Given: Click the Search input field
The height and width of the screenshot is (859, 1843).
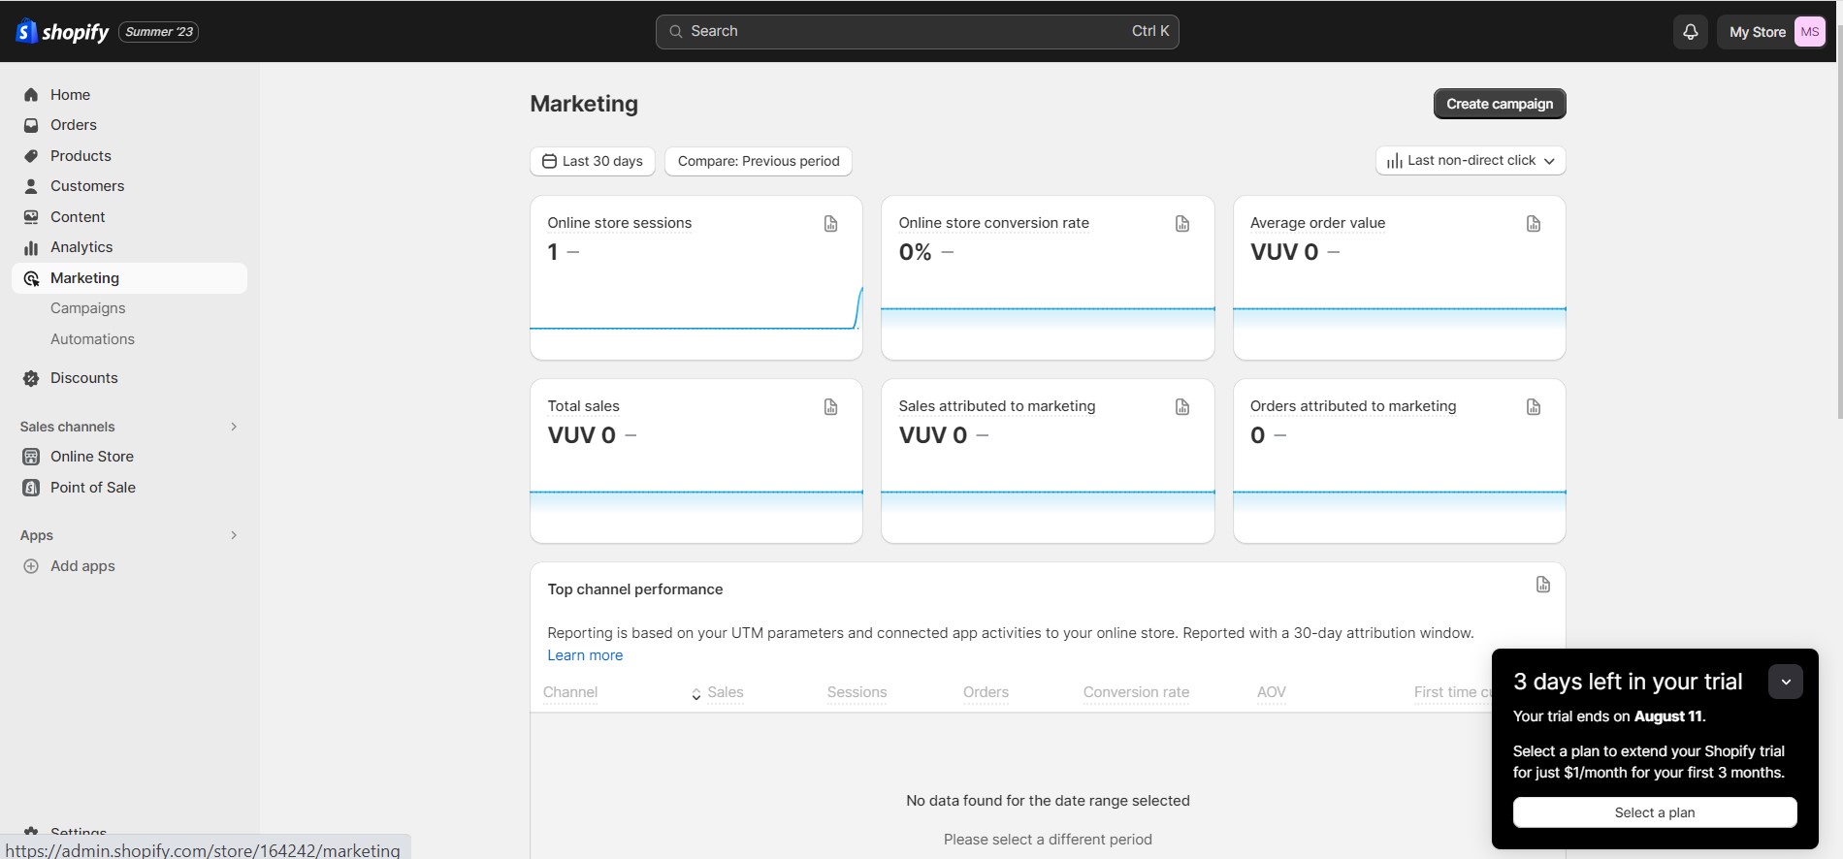Looking at the screenshot, I should click(917, 32).
